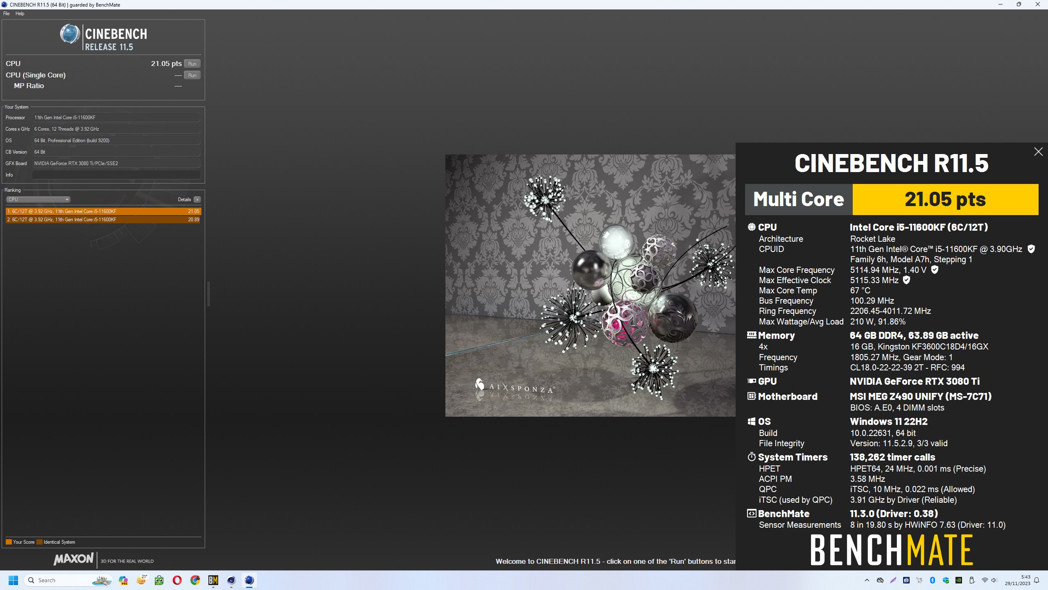
Task: Click the GPU card icon
Action: tap(752, 381)
